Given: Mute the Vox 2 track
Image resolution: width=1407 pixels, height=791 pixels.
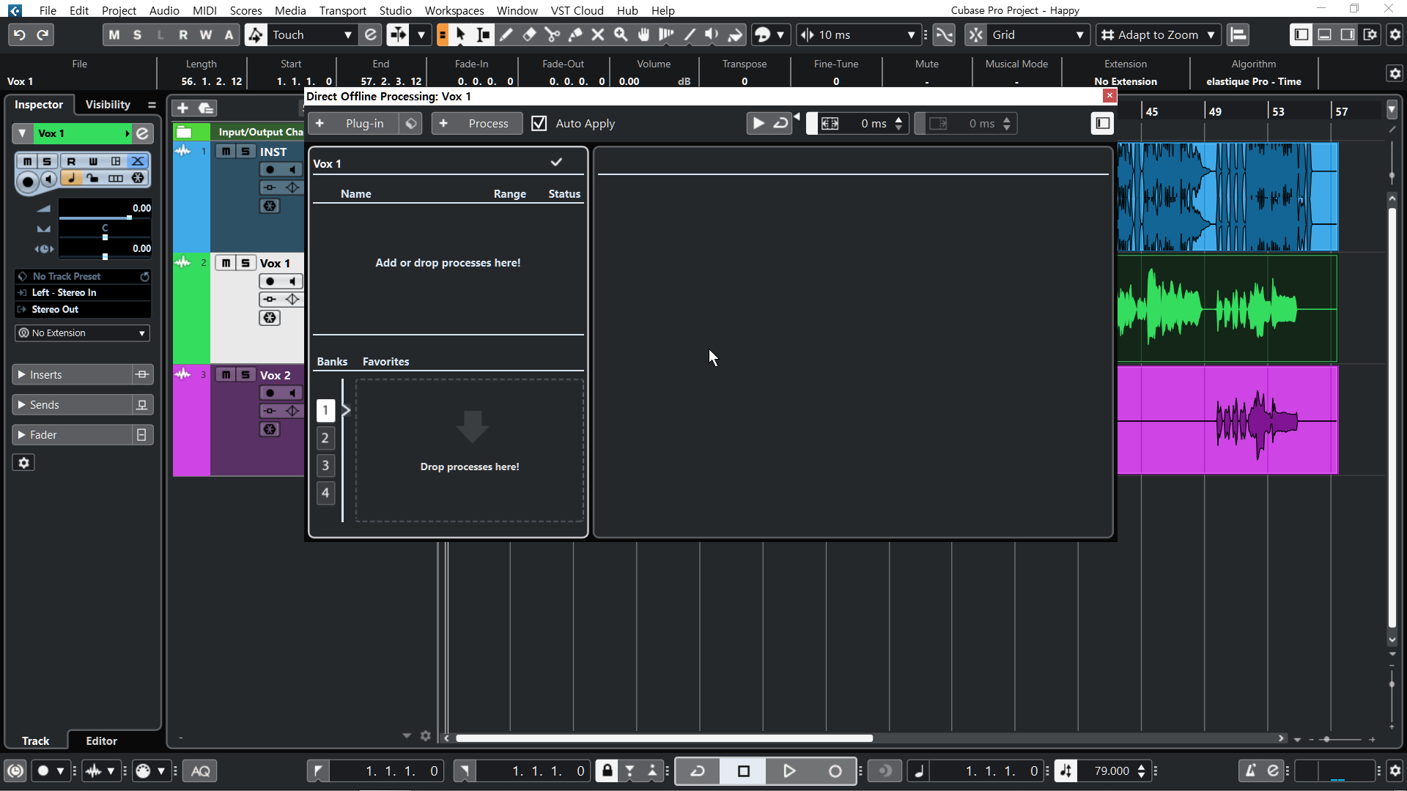Looking at the screenshot, I should coord(226,375).
